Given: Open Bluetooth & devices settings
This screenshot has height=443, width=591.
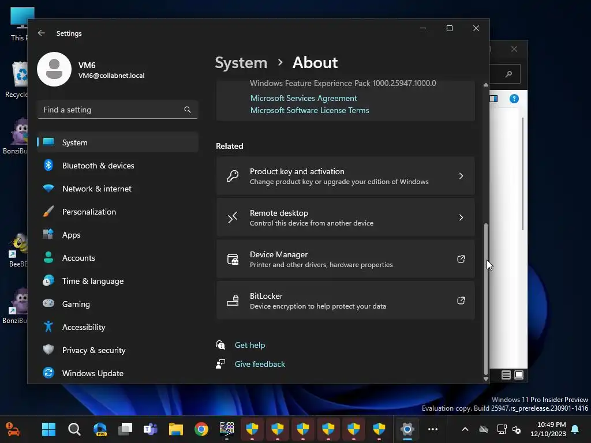Looking at the screenshot, I should 118,166.
